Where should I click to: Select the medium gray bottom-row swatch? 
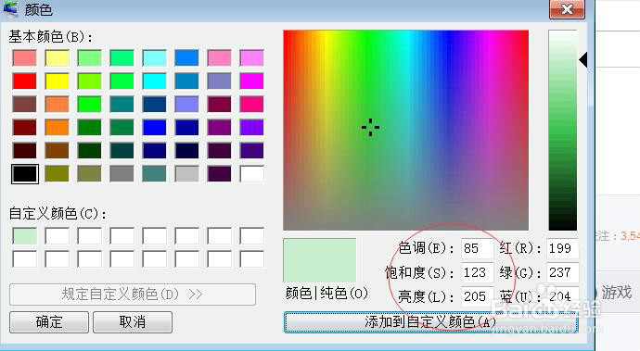122,174
